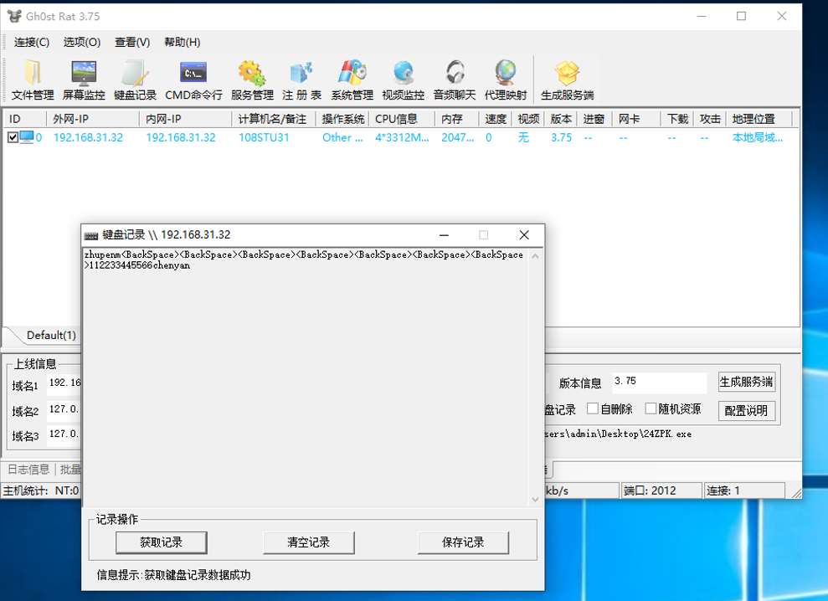Image resolution: width=828 pixels, height=601 pixels.
Task: Sort by CPU信息 column header
Action: [402, 119]
